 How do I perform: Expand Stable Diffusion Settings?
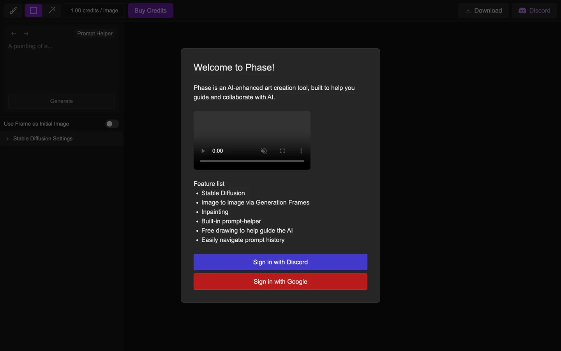pyautogui.click(x=62, y=138)
